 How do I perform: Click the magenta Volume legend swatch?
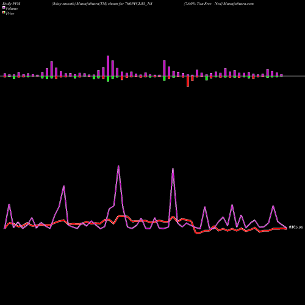click(x=4, y=7)
